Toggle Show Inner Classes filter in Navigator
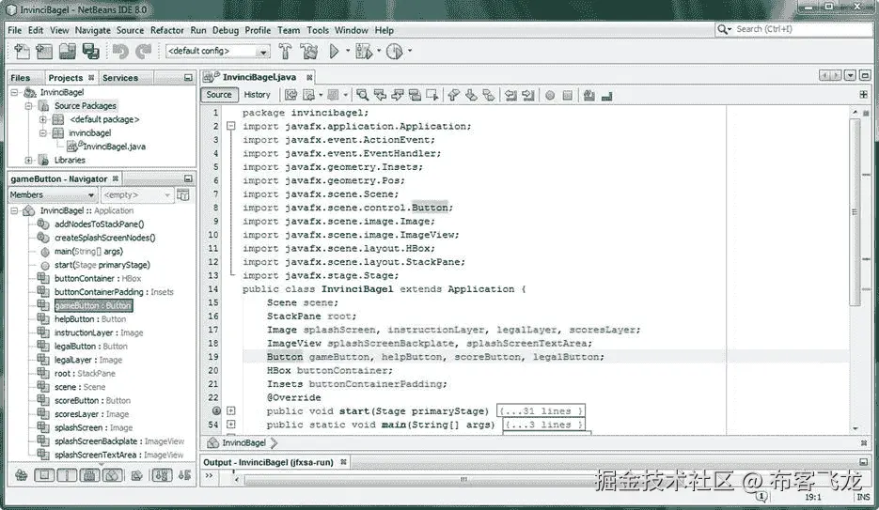The image size is (879, 510). pos(112,476)
